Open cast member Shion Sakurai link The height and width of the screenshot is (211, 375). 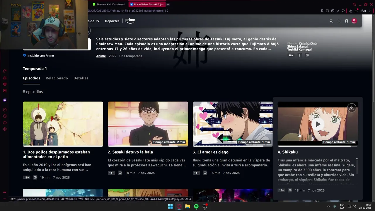(x=297, y=46)
